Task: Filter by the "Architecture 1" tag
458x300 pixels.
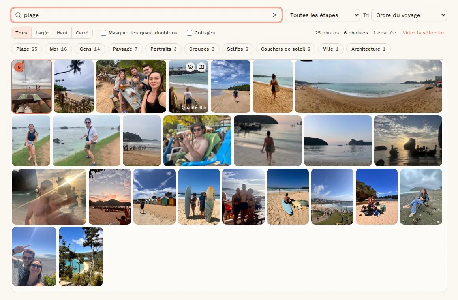Action: tap(368, 49)
